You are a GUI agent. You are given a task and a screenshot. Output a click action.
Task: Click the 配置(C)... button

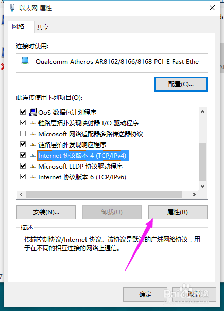(181, 84)
